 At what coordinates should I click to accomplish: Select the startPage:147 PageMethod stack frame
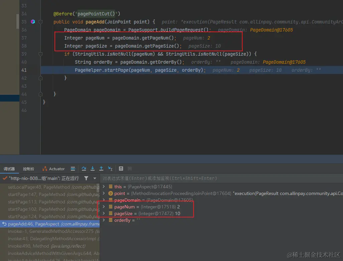50,194
